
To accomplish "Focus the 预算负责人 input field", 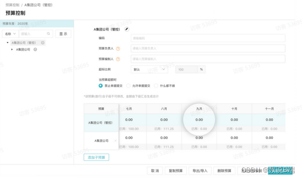I will [x=208, y=48].
